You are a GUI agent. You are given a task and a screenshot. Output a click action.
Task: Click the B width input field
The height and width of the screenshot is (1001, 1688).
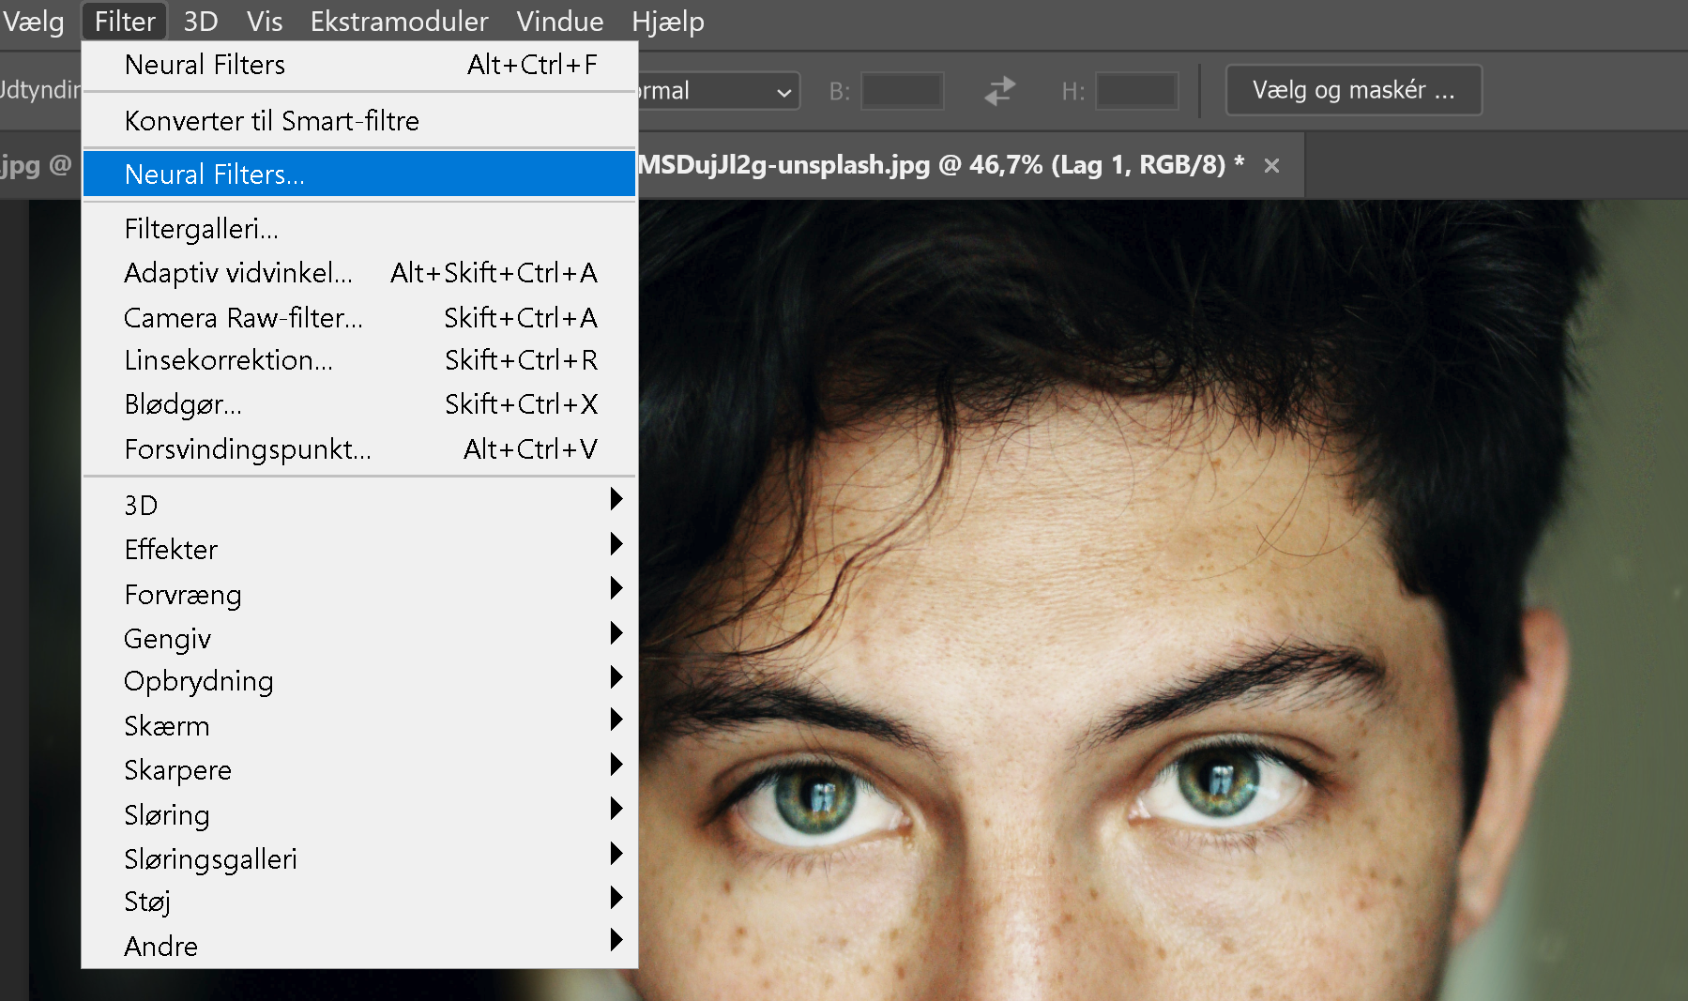click(x=900, y=90)
